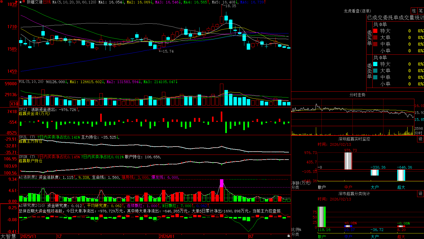Click the SVZJ 活跃资金进出 indicator title
Viewport: 424px width, 239px height.
tap(37, 109)
